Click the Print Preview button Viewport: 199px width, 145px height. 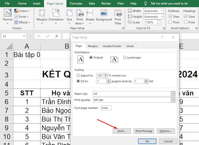tap(144, 131)
